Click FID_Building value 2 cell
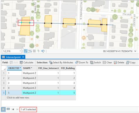 coord(68,78)
